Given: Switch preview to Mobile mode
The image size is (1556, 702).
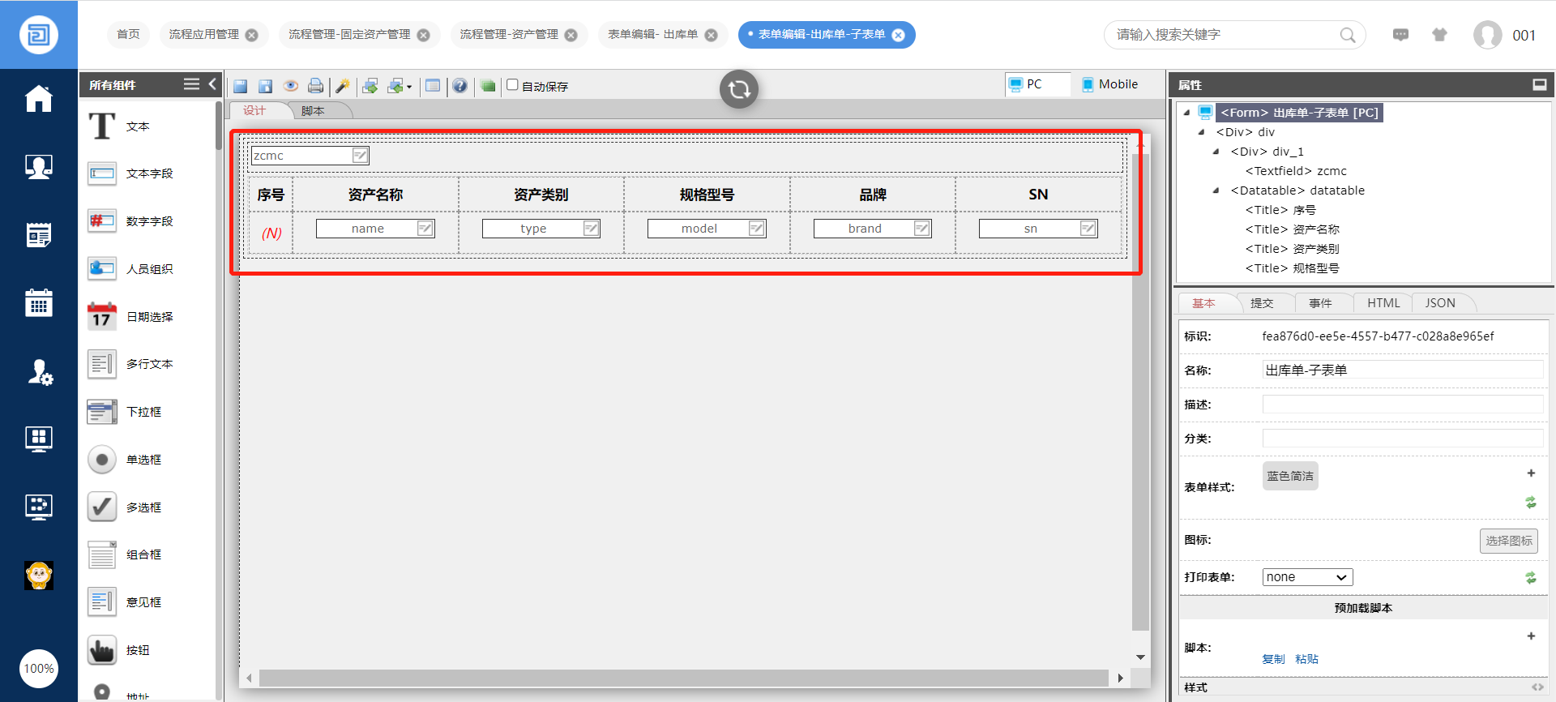Looking at the screenshot, I should 1110,84.
